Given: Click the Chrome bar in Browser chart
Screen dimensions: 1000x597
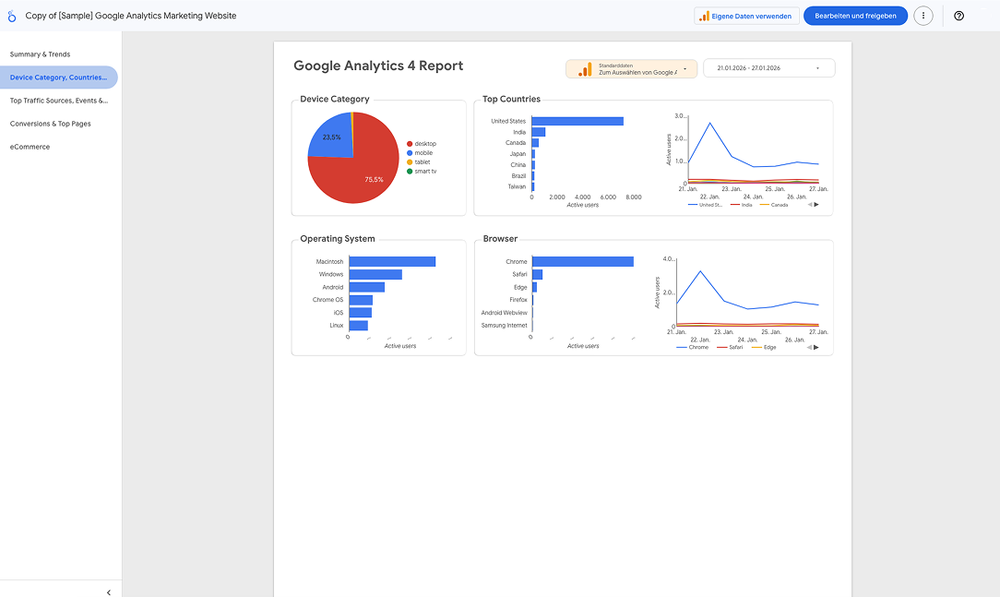Looking at the screenshot, I should [x=582, y=262].
